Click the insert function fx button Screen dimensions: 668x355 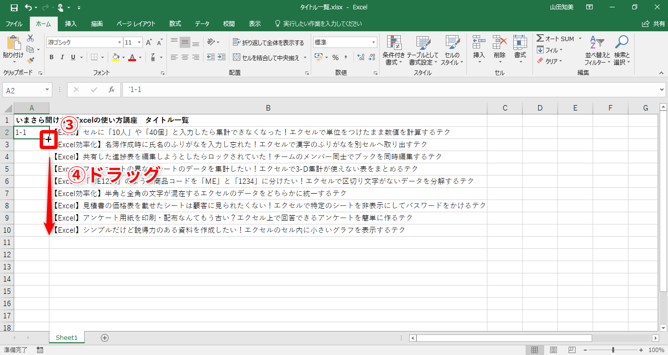click(112, 90)
